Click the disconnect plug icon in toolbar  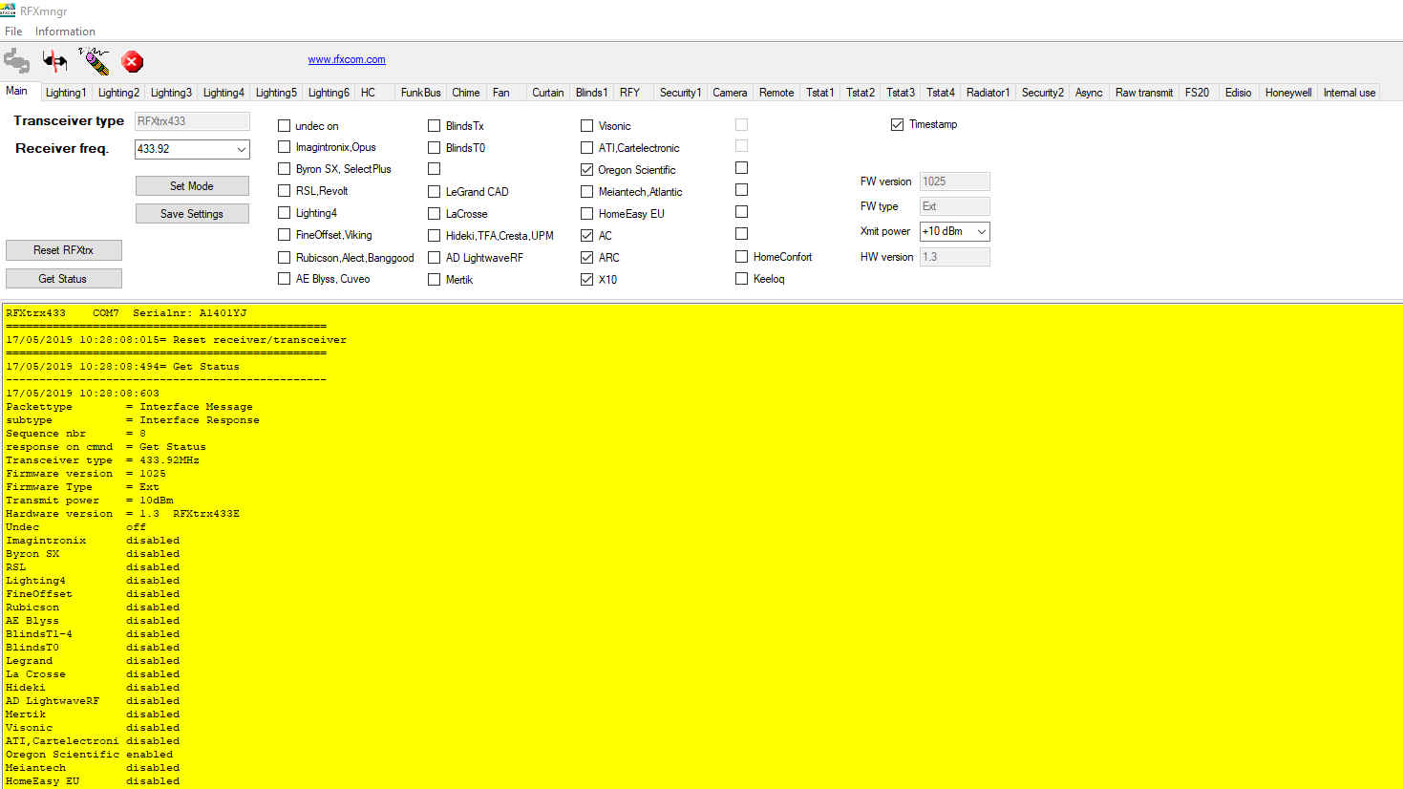[x=55, y=61]
